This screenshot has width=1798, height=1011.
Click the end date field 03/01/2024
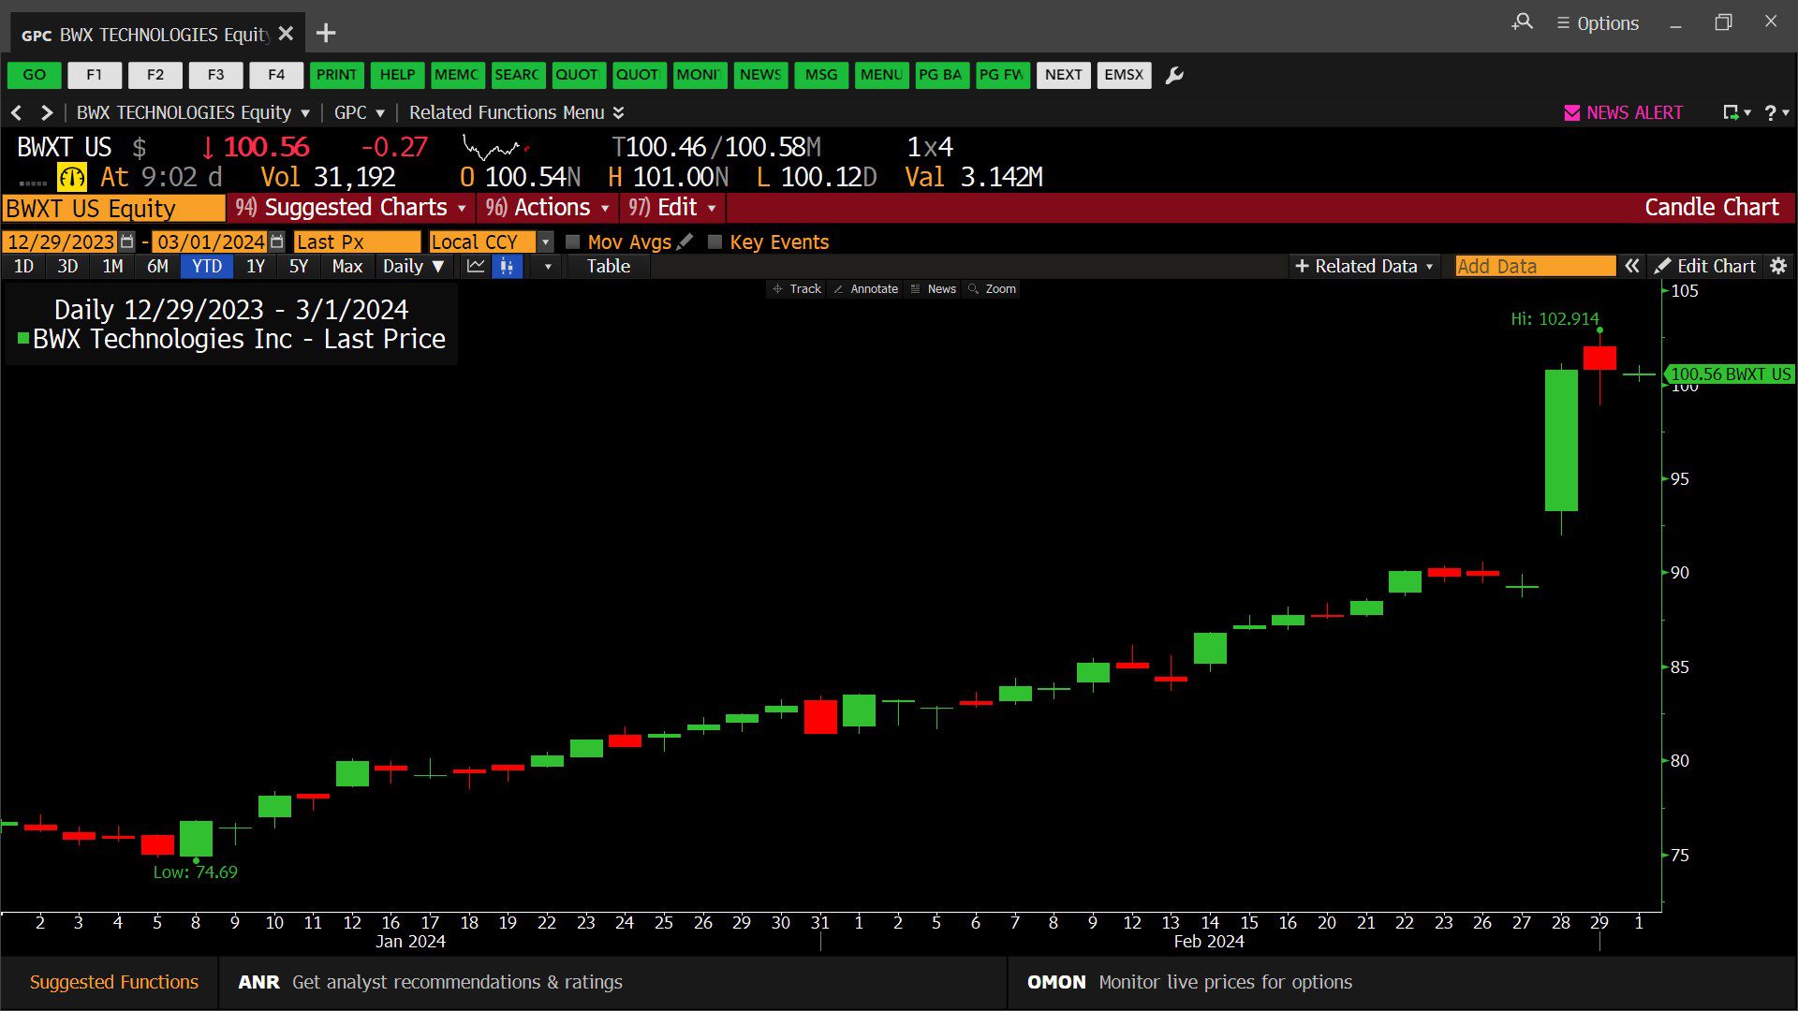click(x=210, y=242)
